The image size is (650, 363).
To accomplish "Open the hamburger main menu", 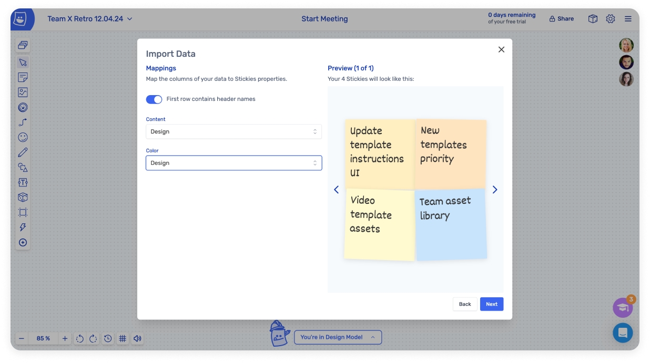I will point(628,19).
